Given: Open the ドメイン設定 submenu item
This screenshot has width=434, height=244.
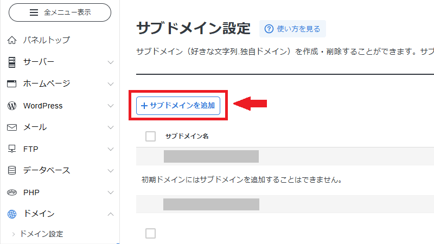Looking at the screenshot, I should [41, 234].
